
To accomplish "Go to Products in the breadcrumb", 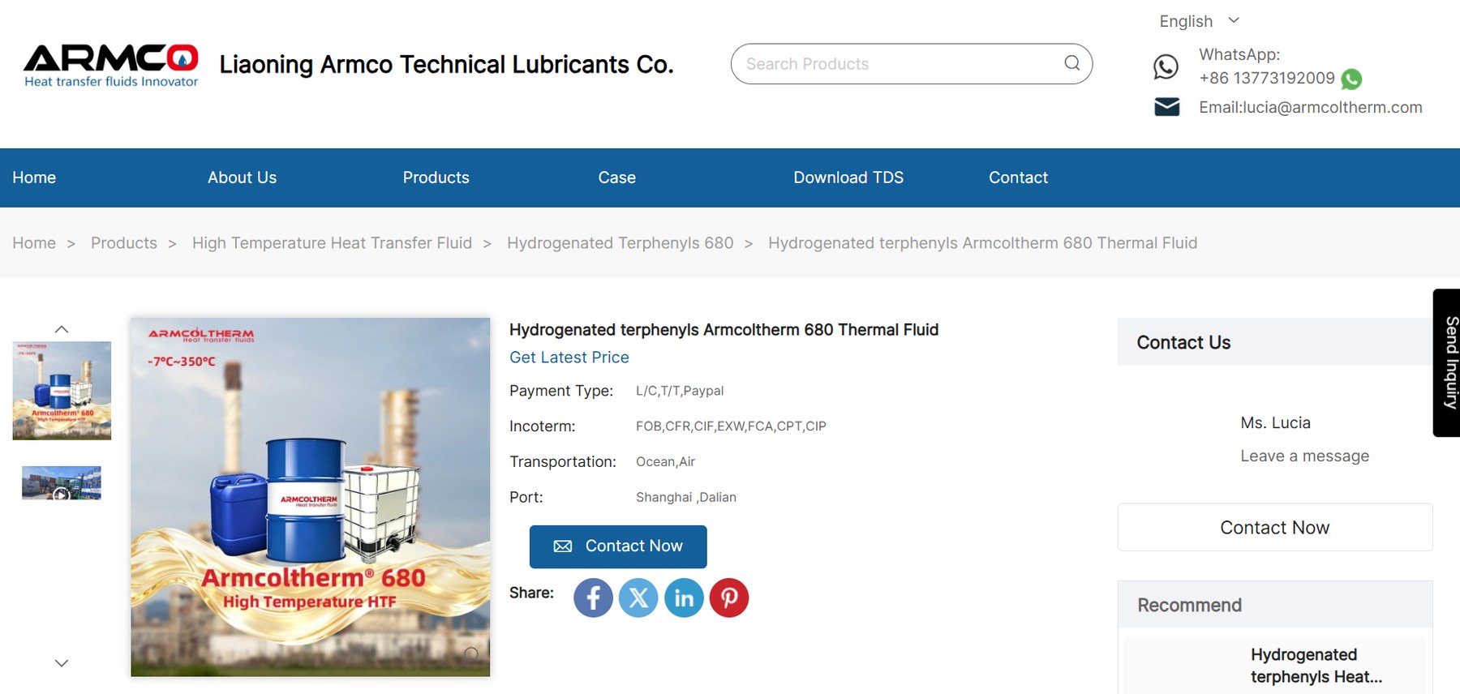I will [124, 243].
